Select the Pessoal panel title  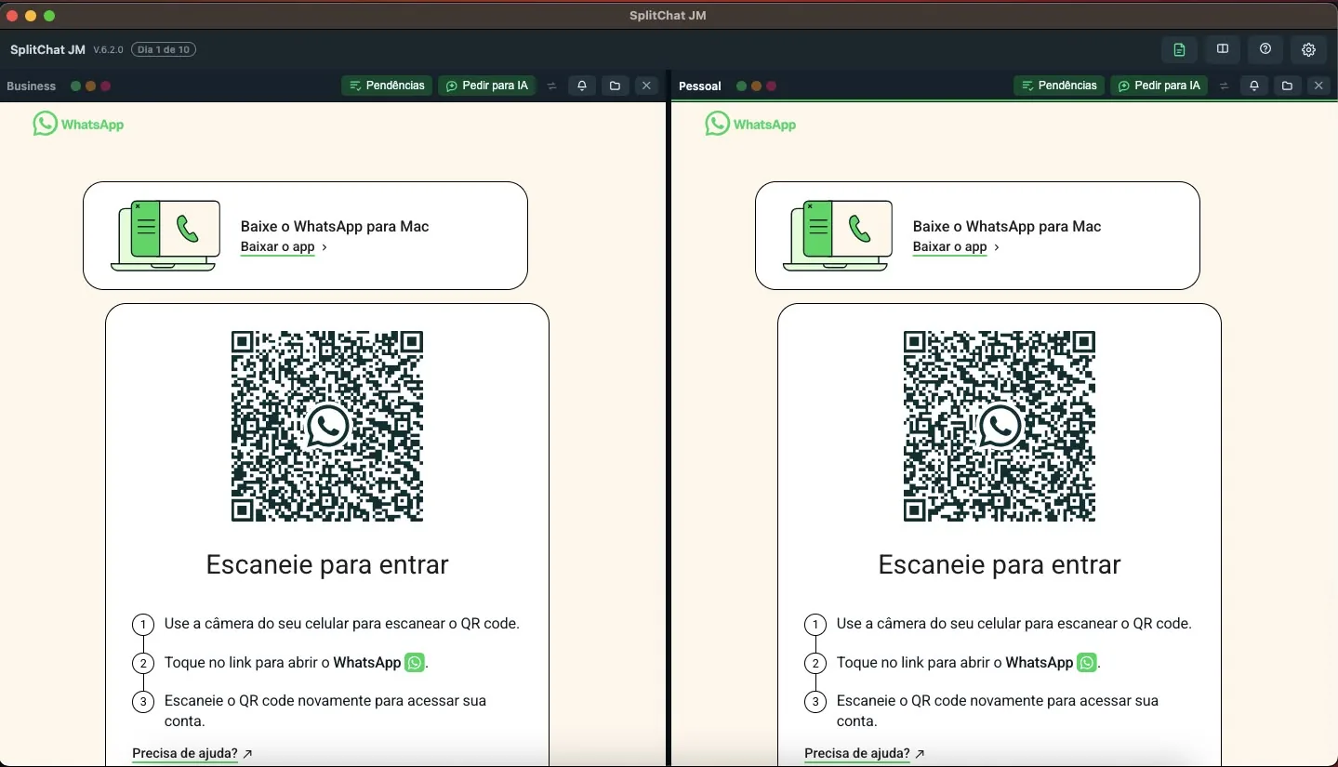click(x=700, y=86)
